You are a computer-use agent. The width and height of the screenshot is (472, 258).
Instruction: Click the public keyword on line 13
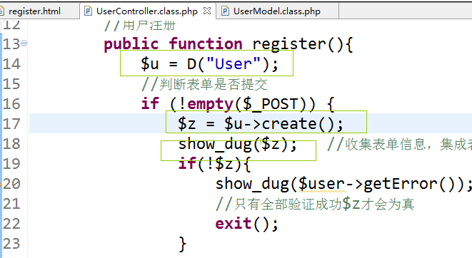click(x=131, y=44)
